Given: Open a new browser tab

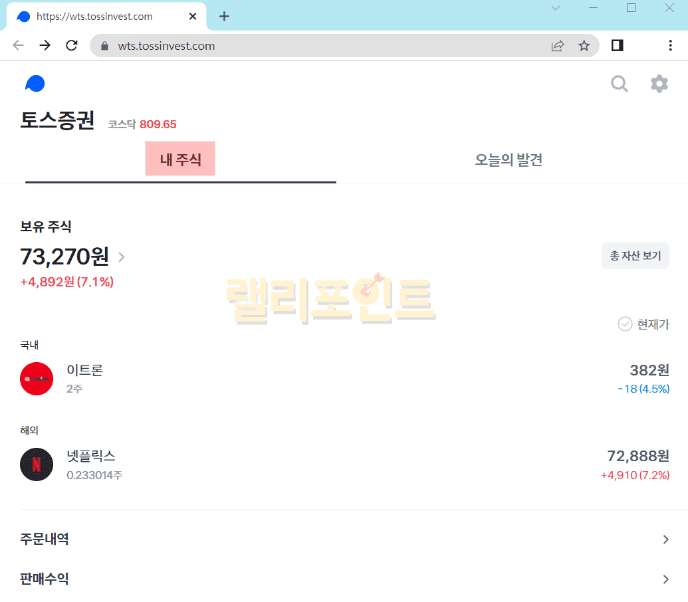Looking at the screenshot, I should coord(224,17).
